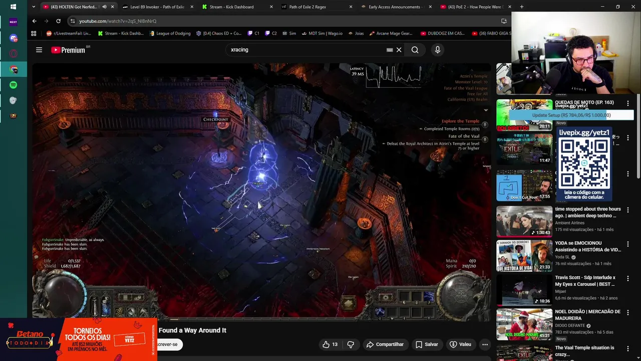The height and width of the screenshot is (361, 641).
Task: Open MDT Sim | Wago.io bookmark
Action: (x=322, y=34)
